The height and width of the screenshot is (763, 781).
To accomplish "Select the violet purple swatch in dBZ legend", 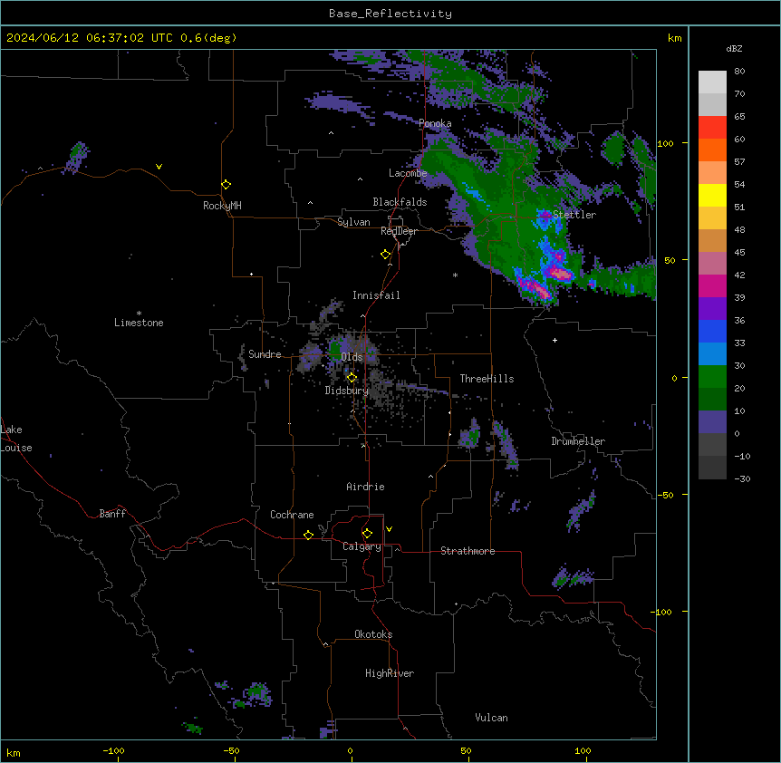I will pos(712,308).
